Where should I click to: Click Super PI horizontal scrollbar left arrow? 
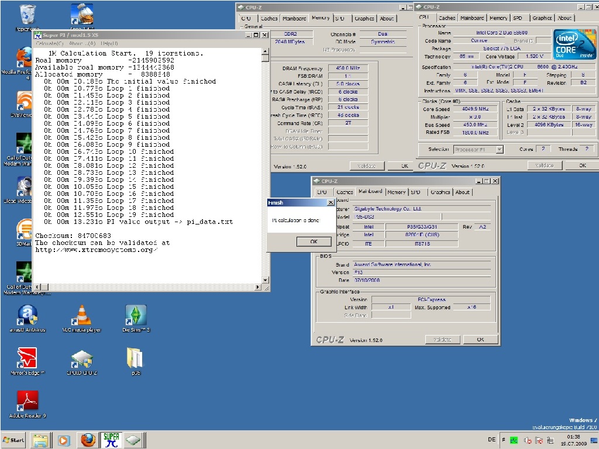pyautogui.click(x=37, y=286)
